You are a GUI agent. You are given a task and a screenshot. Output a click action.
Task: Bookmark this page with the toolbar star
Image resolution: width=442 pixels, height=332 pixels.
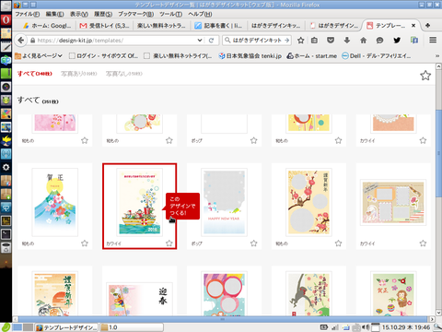click(x=301, y=41)
